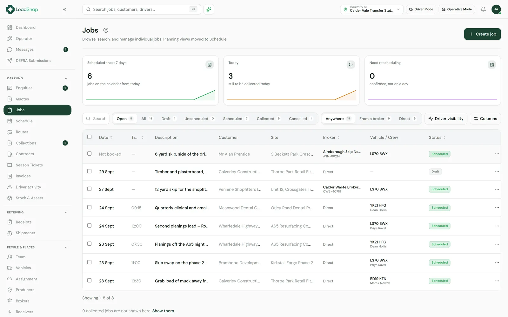
Task: Open the JA user avatar menu
Action: 496,10
